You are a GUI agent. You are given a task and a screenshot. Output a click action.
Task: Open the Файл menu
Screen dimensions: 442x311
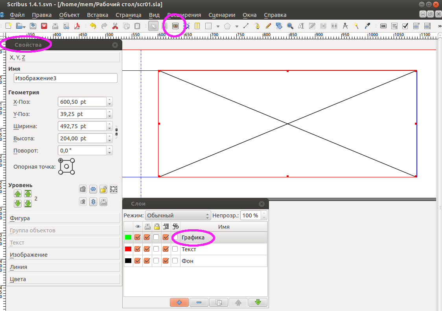pos(17,15)
